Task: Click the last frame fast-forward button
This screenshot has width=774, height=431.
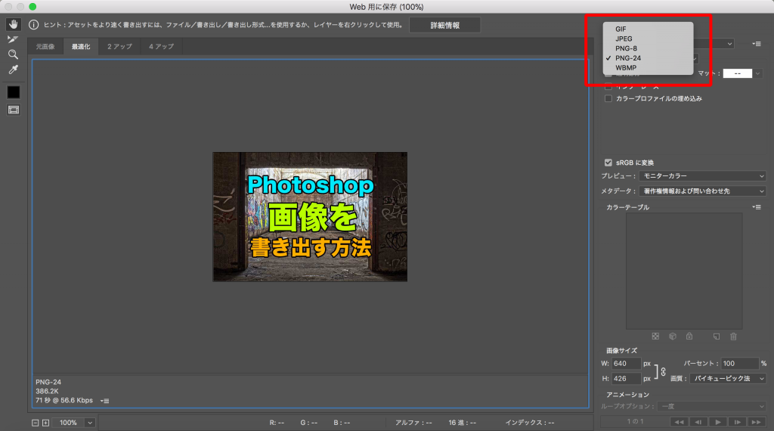Action: pos(756,422)
